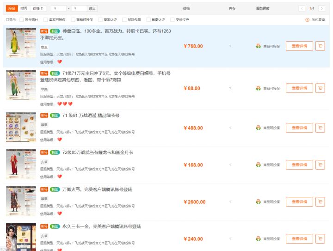Add the ¥168.00 listing to cart
Viewport: 333px width, 251px height.
[320, 165]
